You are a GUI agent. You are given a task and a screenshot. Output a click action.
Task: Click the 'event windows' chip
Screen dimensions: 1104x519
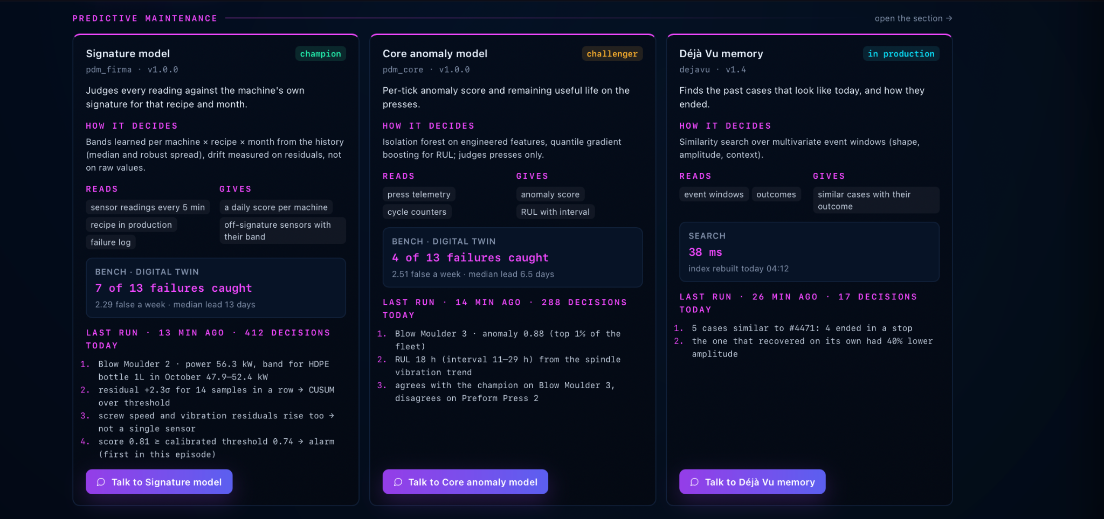[714, 194]
